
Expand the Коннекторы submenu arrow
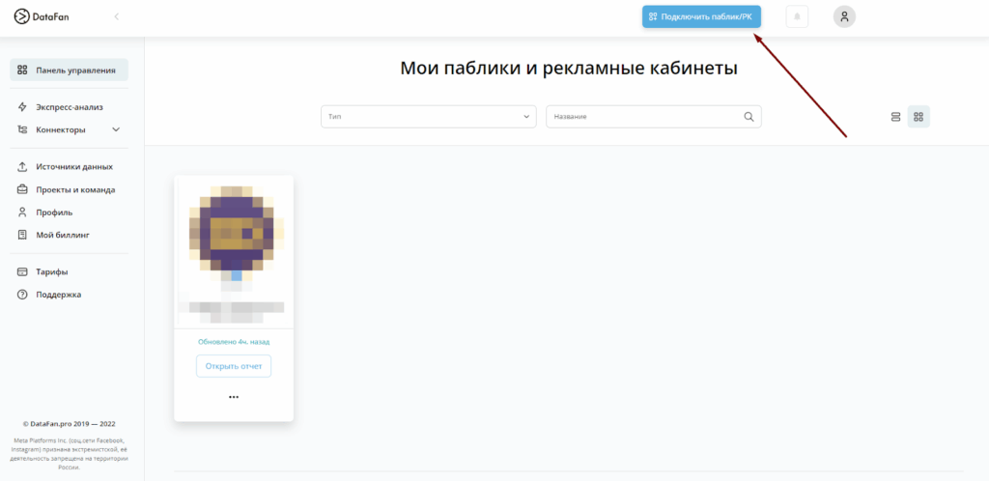pyautogui.click(x=116, y=129)
